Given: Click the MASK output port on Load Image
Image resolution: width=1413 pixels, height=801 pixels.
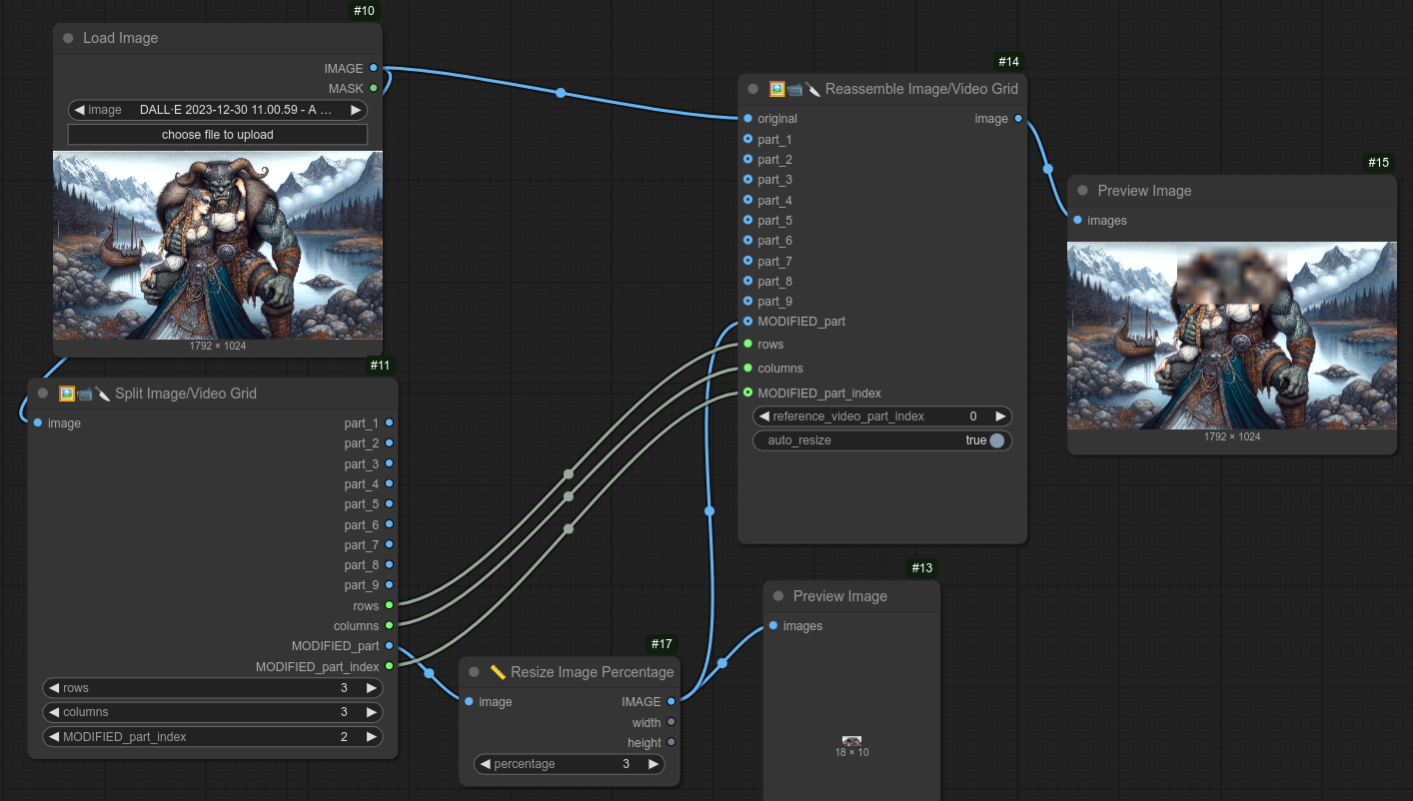Looking at the screenshot, I should click(x=374, y=88).
